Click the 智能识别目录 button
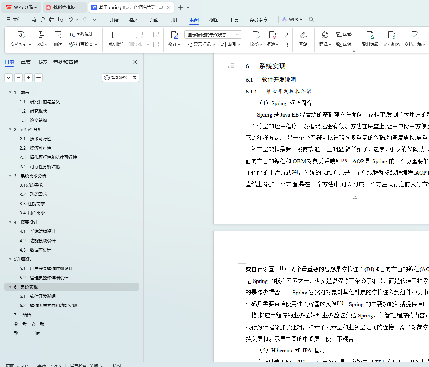The height and width of the screenshot is (367, 429). click(121, 78)
